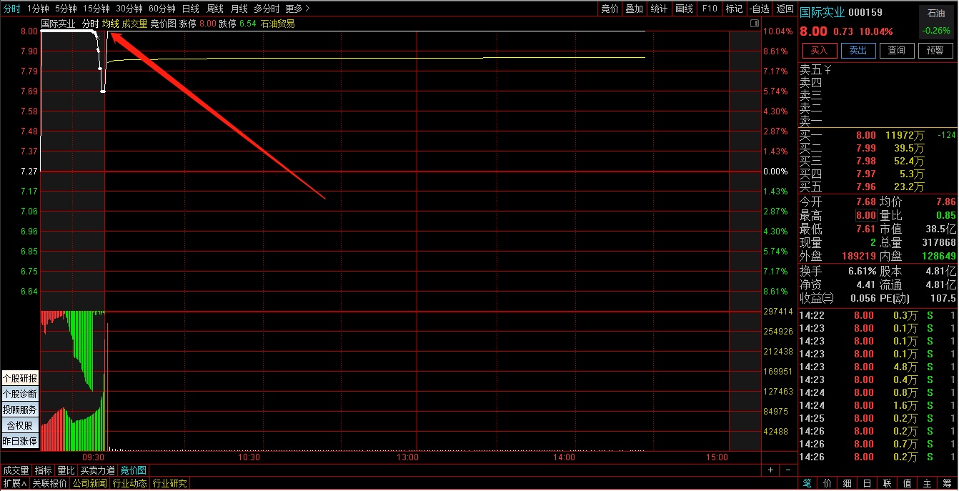This screenshot has width=959, height=491.
Task: Switch to 30分钟 period
Action: pos(129,9)
